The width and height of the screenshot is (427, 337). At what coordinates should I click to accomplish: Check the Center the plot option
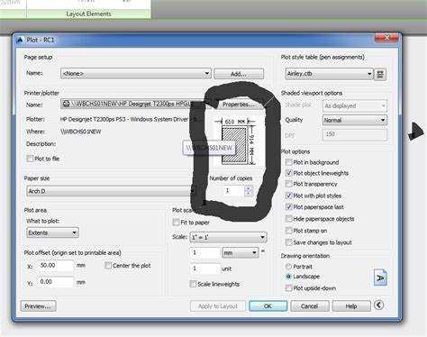(108, 266)
